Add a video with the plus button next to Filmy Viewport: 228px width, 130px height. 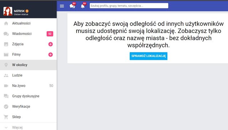(51, 55)
